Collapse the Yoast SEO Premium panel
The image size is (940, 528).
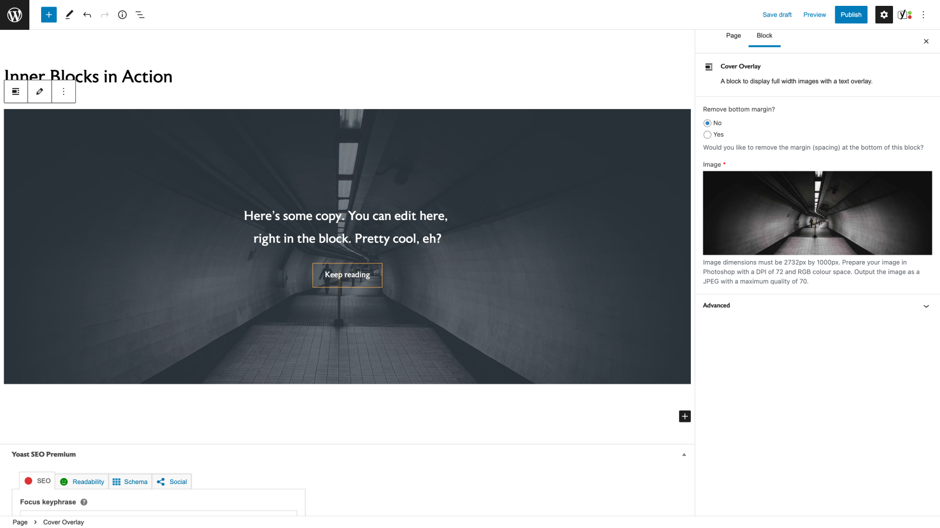[684, 455]
